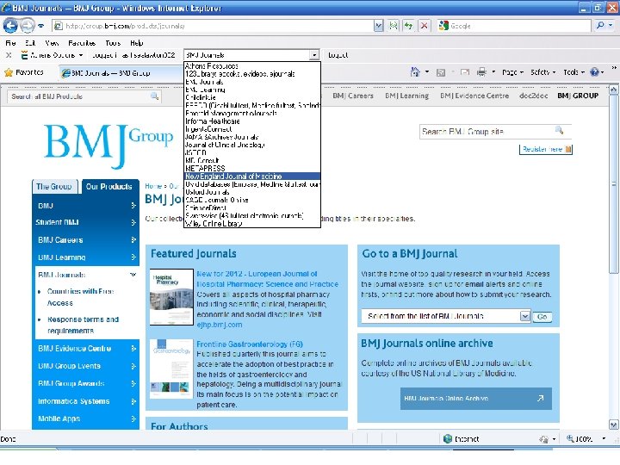
Task: Click the RSS feeds icon in command bar
Action: coord(441,72)
